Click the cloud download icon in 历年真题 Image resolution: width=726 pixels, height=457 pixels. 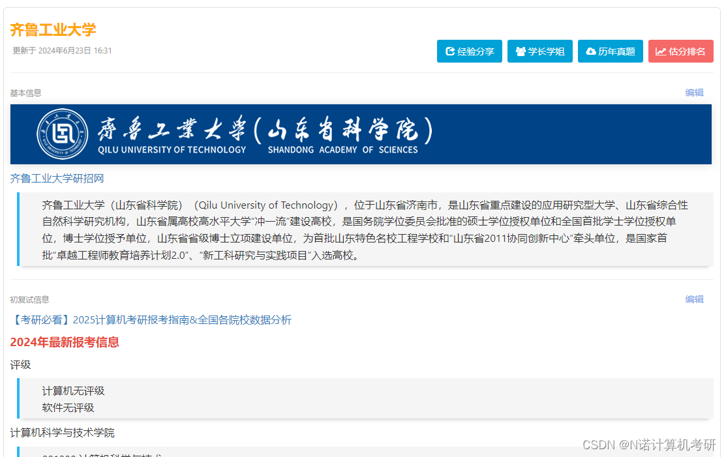click(x=591, y=52)
